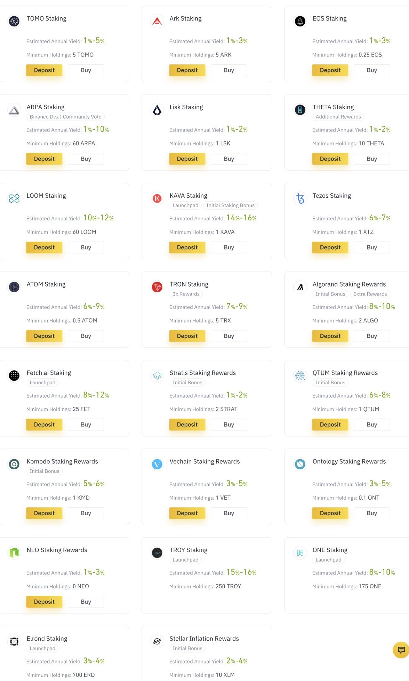Click the Binance Dex Community Vote tag
Image resolution: width=409 pixels, height=681 pixels.
(66, 117)
